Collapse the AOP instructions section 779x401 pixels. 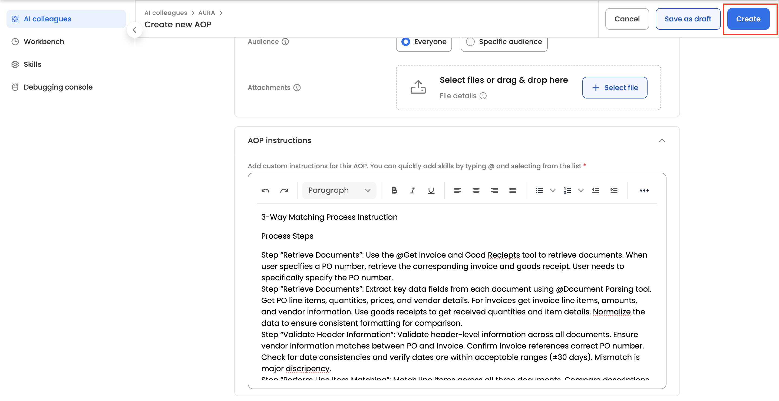pos(662,141)
